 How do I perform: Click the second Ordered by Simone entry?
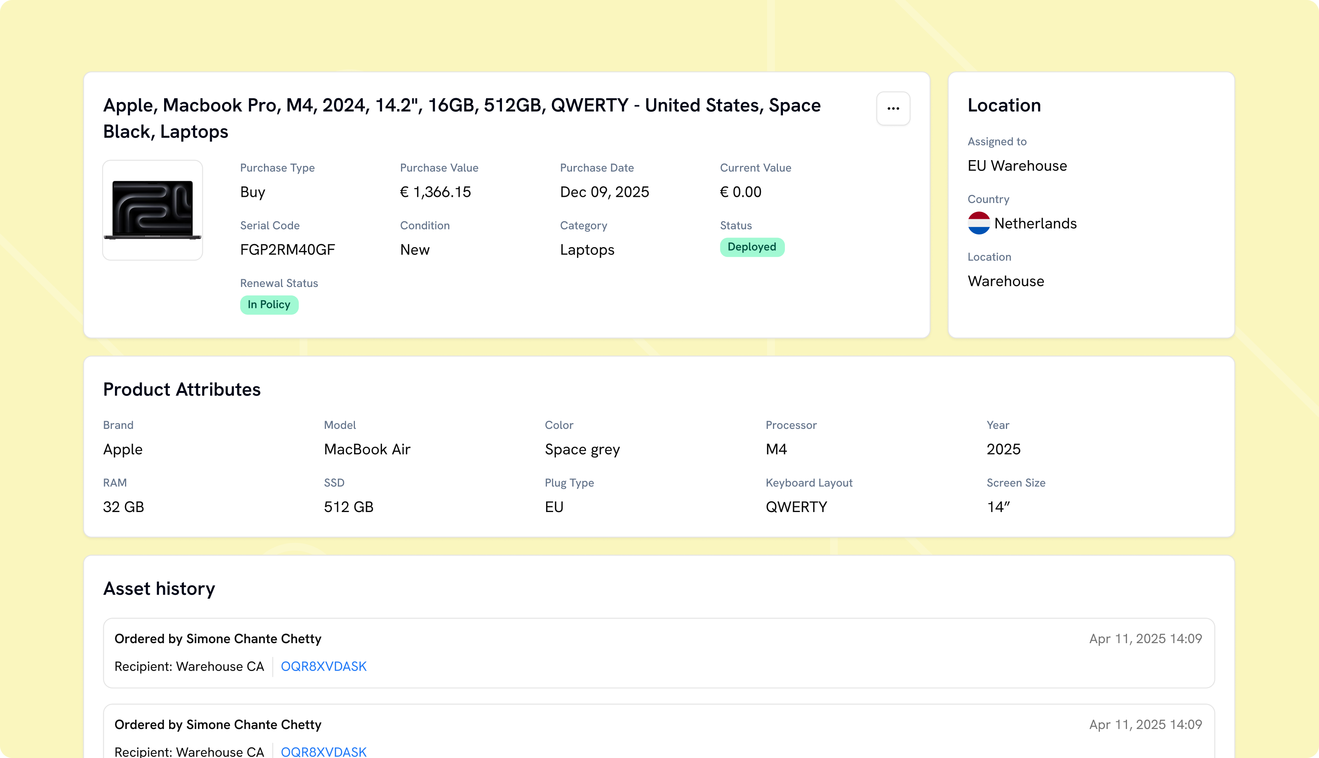658,731
